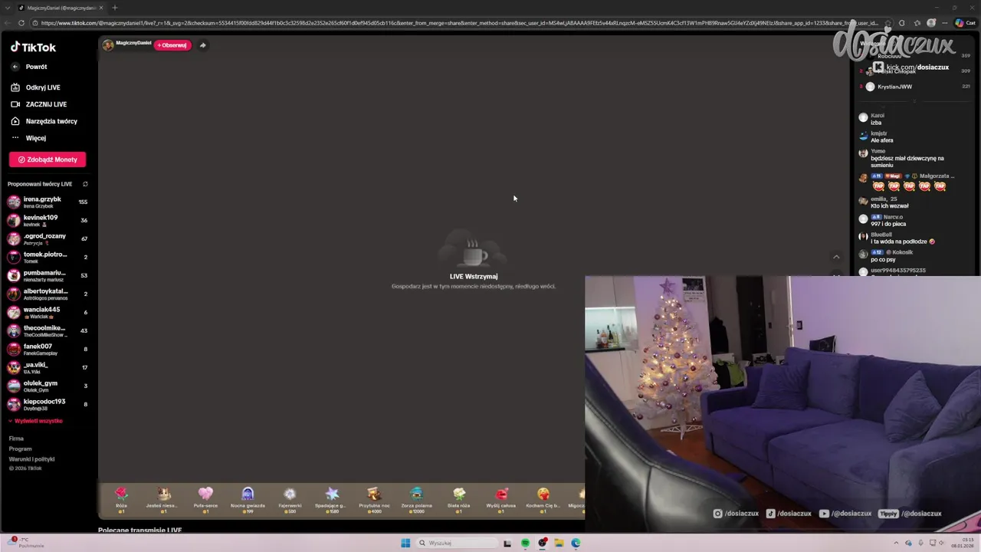Open Odkryj LIVE section
This screenshot has width=981, height=552.
[x=35, y=87]
